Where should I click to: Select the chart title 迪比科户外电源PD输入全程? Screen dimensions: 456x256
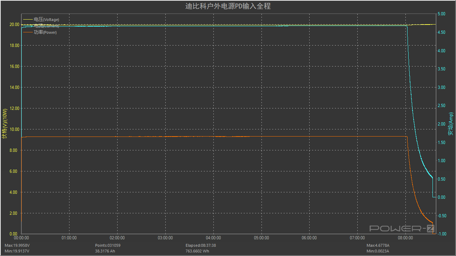point(228,6)
